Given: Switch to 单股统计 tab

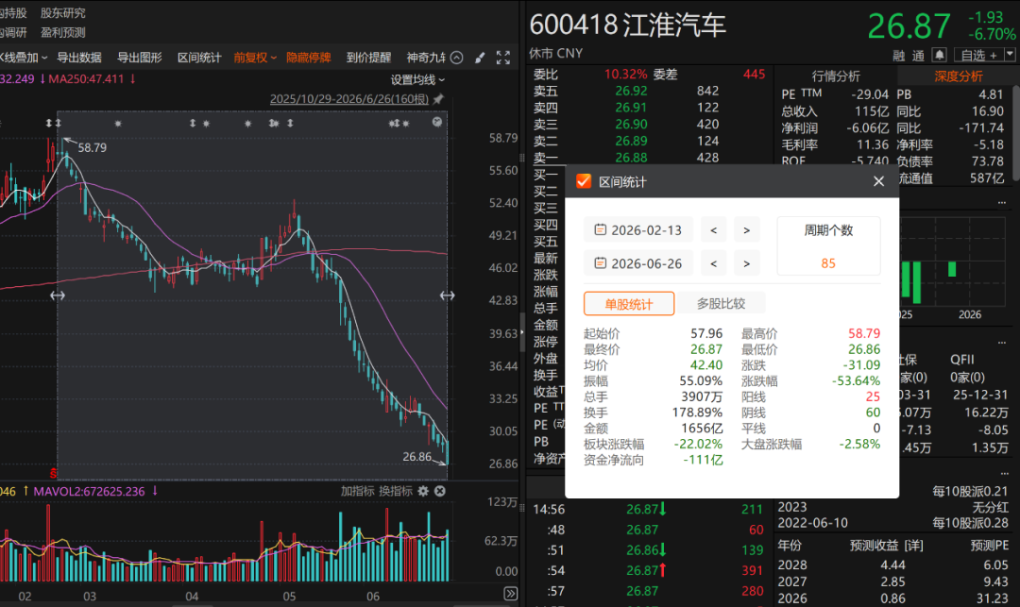Looking at the screenshot, I should [629, 304].
